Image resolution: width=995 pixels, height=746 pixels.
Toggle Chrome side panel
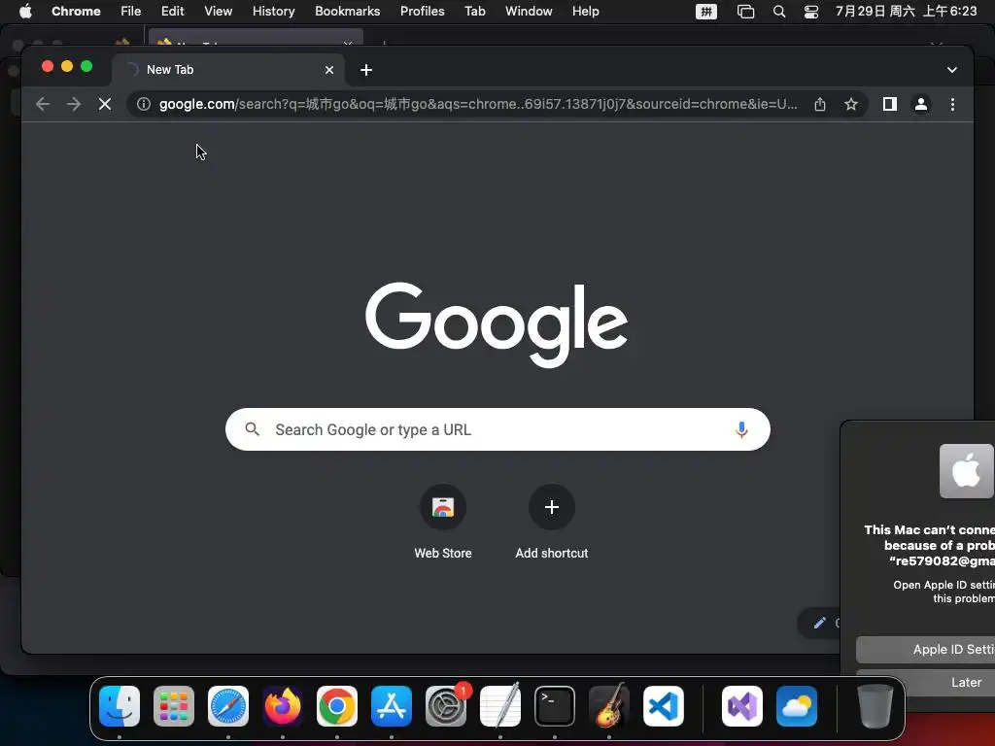(x=890, y=104)
